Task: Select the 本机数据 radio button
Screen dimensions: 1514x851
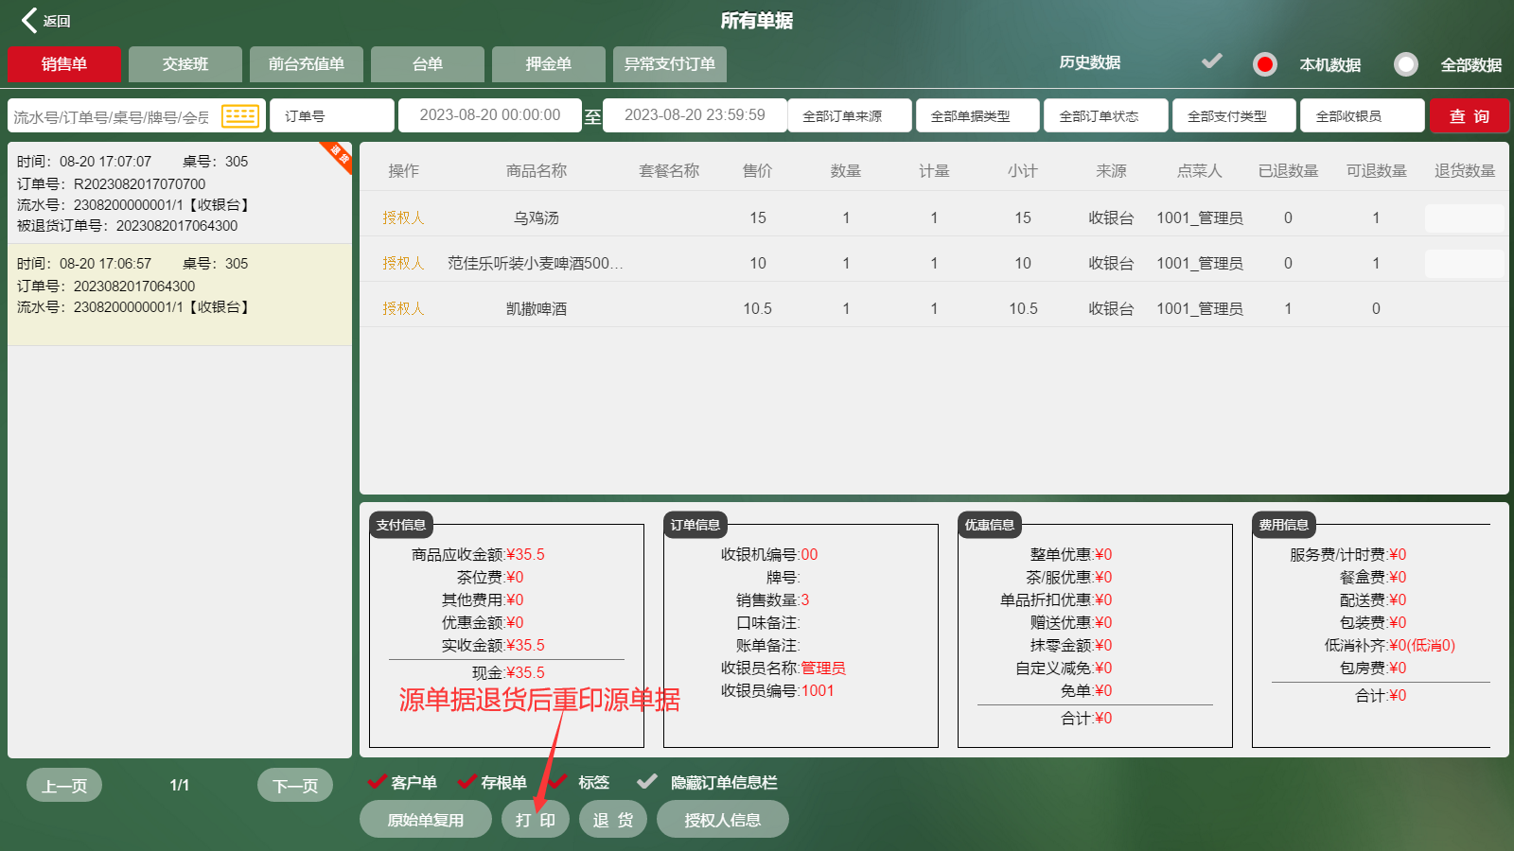Action: point(1264,64)
